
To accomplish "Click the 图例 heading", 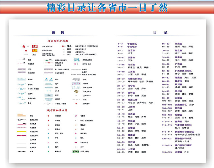I will 58,32.
